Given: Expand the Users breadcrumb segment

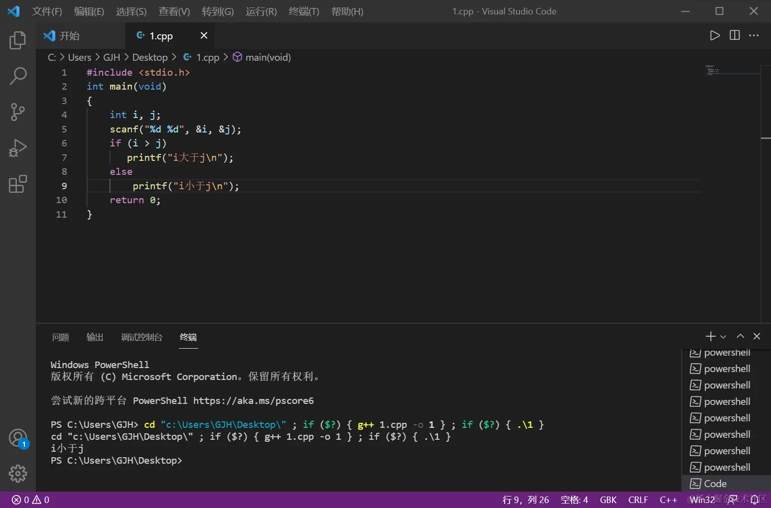Looking at the screenshot, I should coord(80,57).
